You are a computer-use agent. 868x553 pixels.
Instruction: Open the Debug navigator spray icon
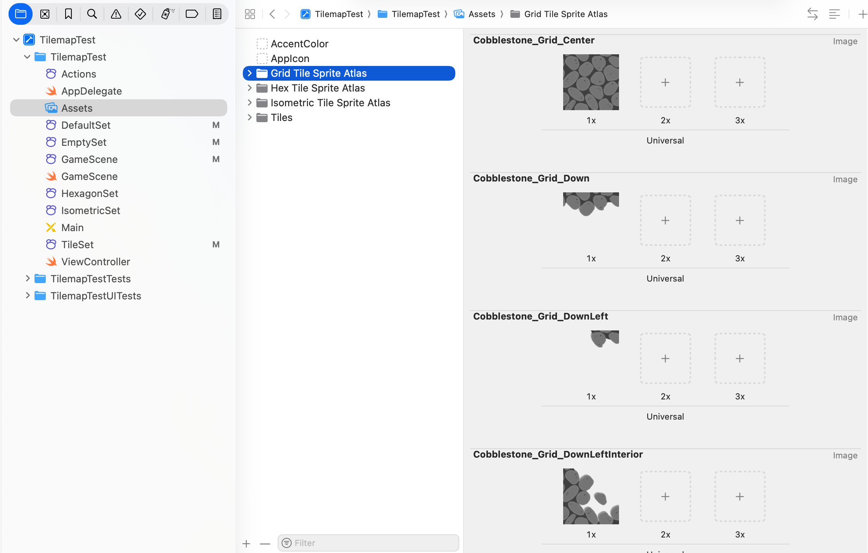click(167, 14)
